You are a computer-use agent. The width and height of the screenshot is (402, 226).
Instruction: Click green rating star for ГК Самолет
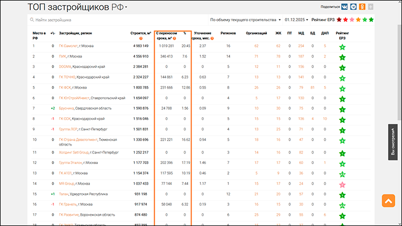click(342, 46)
